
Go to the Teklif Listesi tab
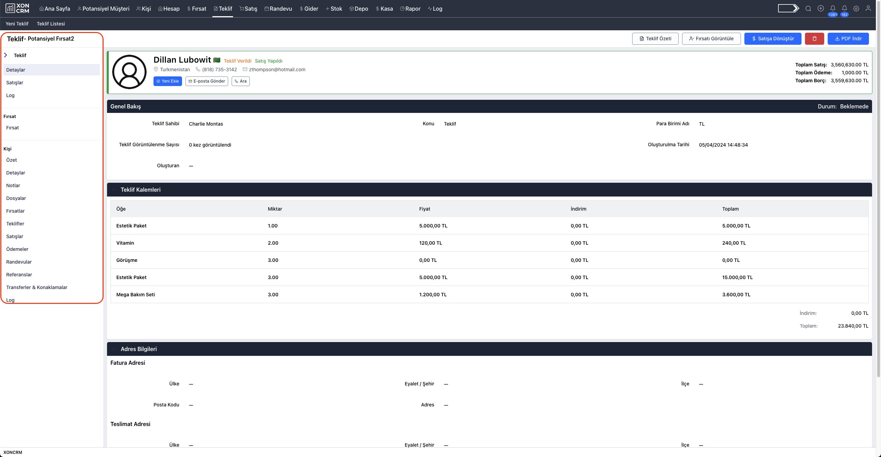[x=51, y=24]
